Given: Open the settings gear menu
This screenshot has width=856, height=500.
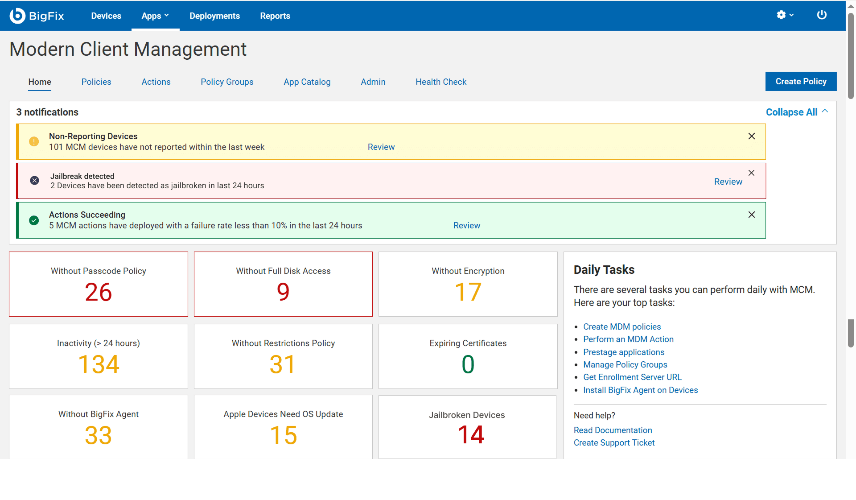Looking at the screenshot, I should pyautogui.click(x=781, y=15).
